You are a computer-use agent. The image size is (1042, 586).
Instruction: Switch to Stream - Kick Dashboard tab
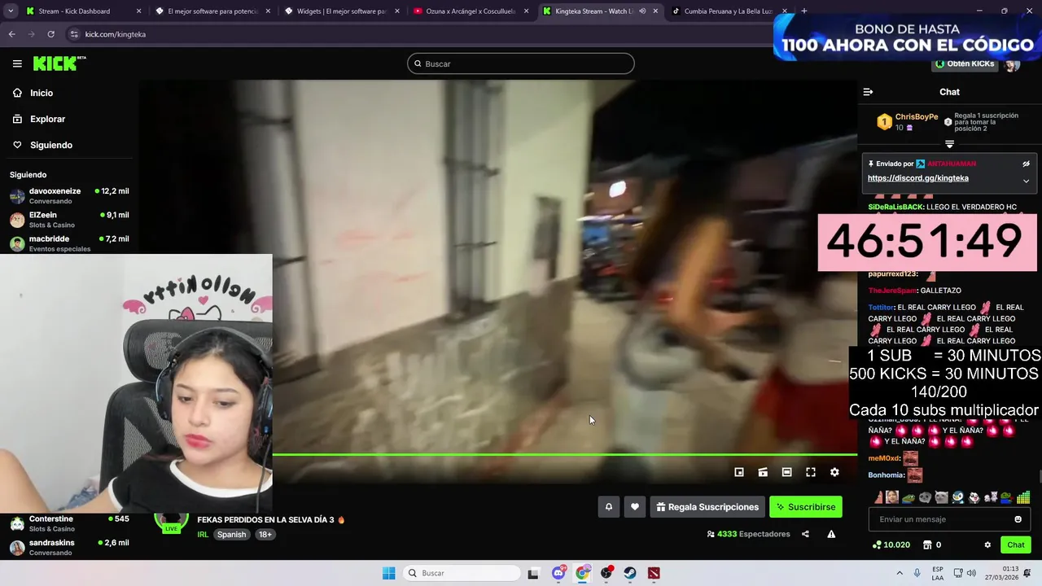(x=81, y=11)
